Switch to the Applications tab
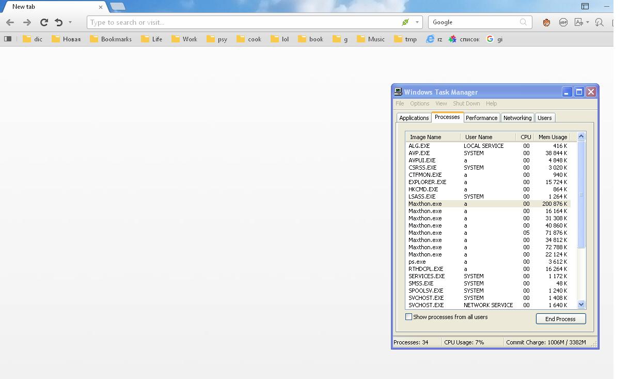This screenshot has height=379, width=630. (x=414, y=118)
